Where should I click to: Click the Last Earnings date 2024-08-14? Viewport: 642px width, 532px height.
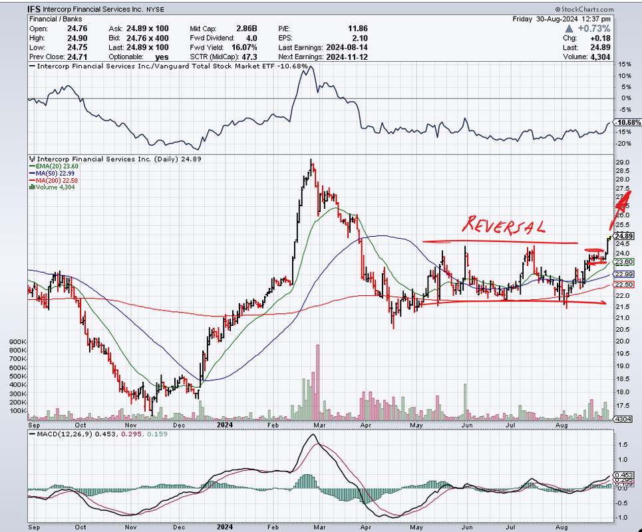pyautogui.click(x=347, y=47)
